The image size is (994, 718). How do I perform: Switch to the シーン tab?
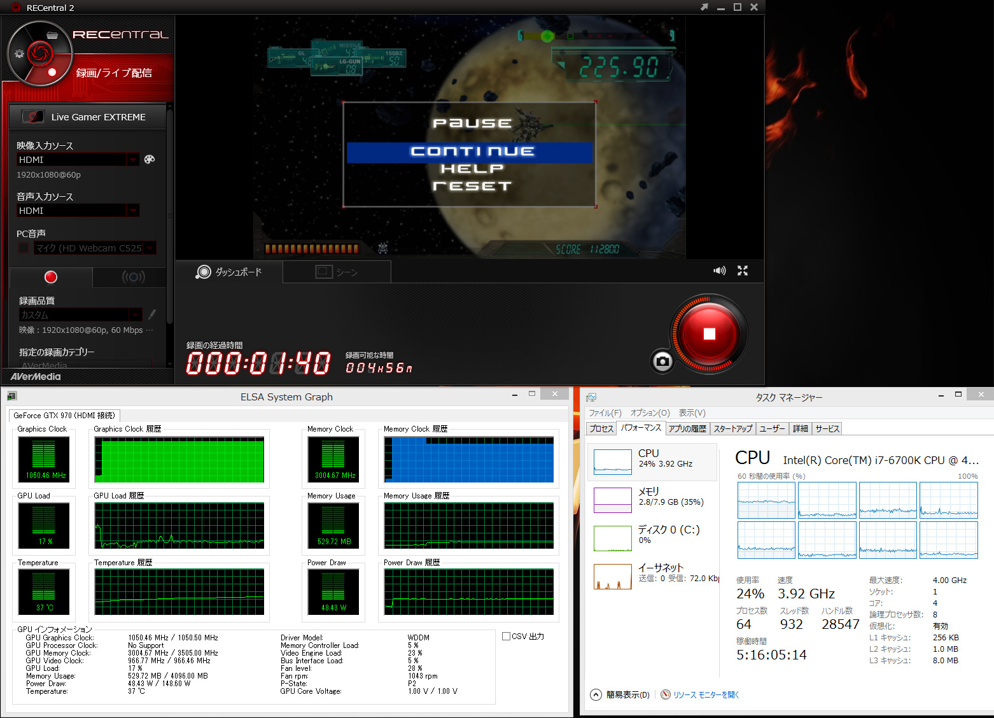tap(337, 272)
